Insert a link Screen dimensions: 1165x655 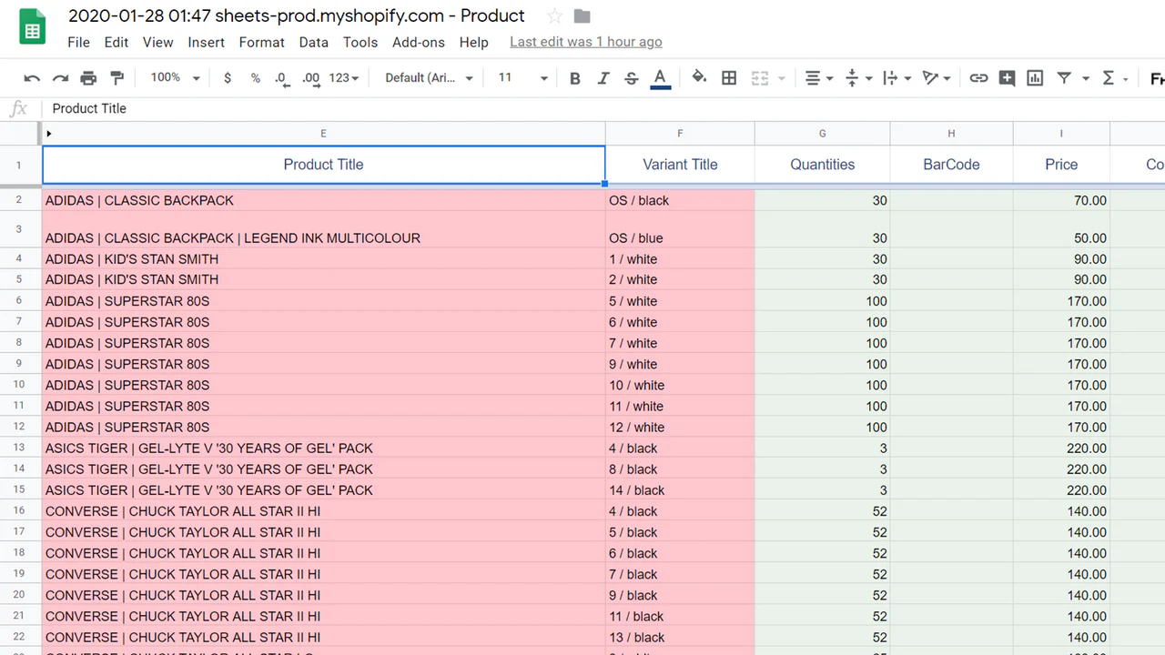point(978,78)
